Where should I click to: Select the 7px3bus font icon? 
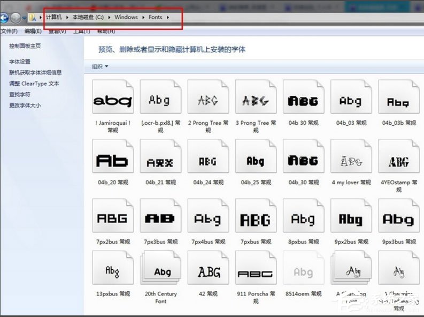(x=160, y=215)
